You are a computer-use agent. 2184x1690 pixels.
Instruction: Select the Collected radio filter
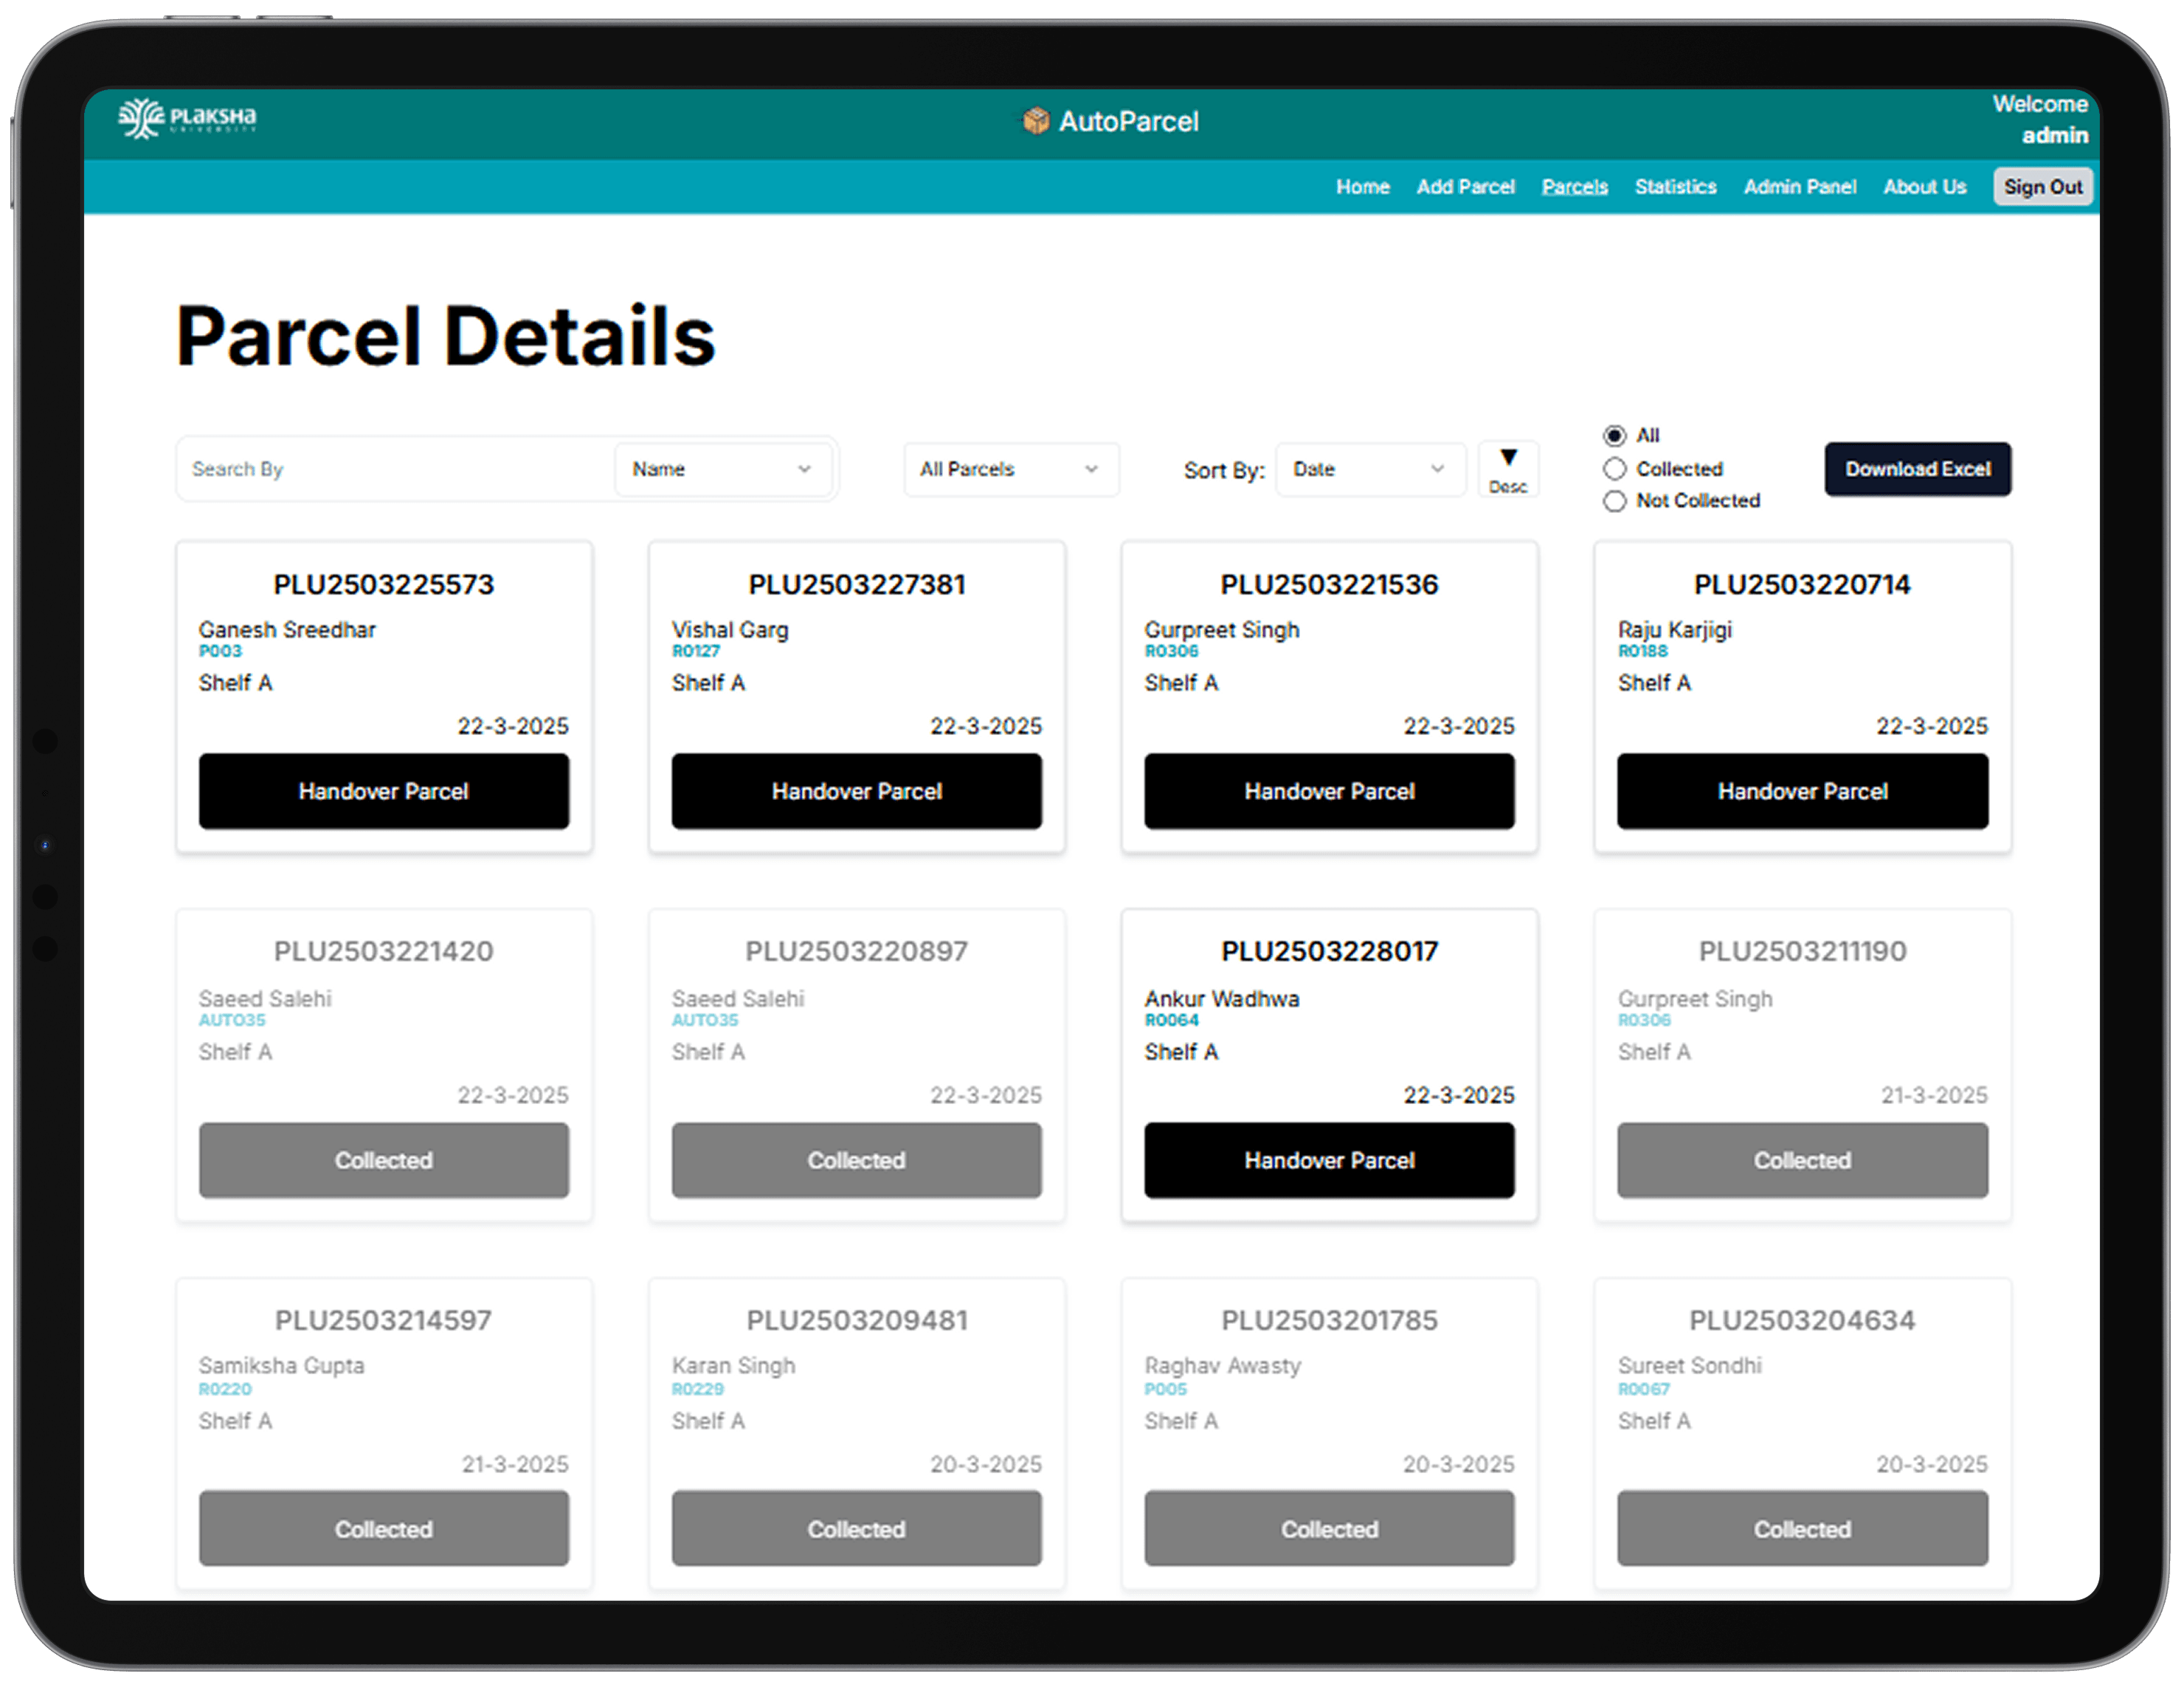(x=1614, y=469)
